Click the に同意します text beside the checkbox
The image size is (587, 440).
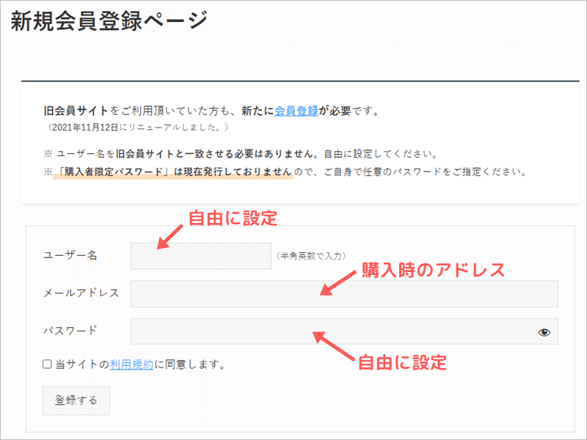click(x=189, y=364)
